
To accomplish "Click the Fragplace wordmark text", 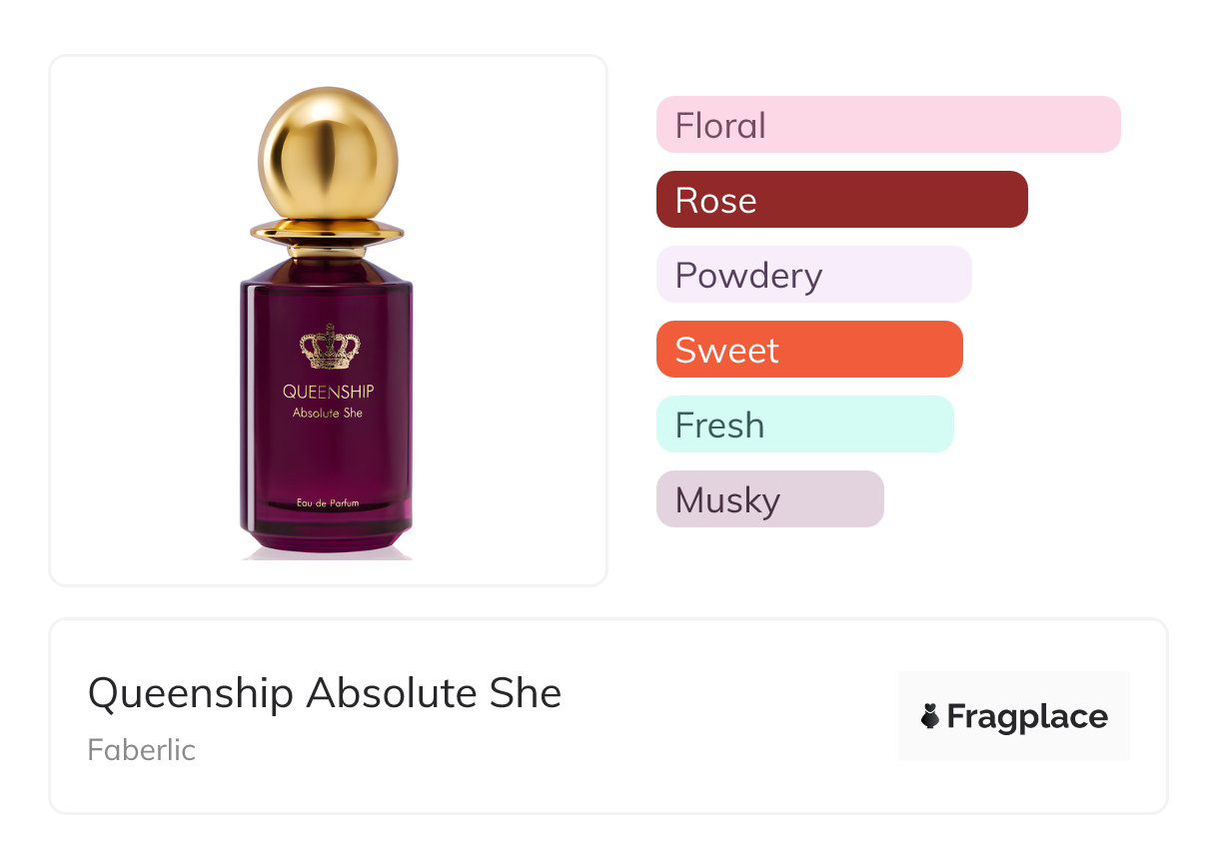I will coord(1027,716).
